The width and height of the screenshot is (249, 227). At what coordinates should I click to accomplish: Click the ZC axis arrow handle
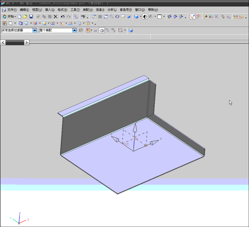pos(135,128)
